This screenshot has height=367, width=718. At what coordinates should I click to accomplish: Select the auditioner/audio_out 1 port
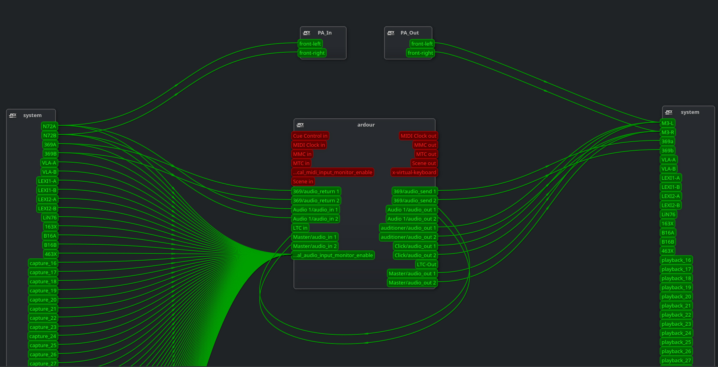[x=408, y=228]
